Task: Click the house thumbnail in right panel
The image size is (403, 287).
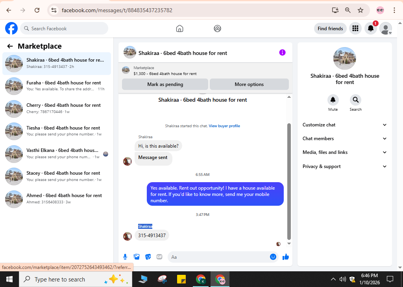Action: [x=344, y=58]
